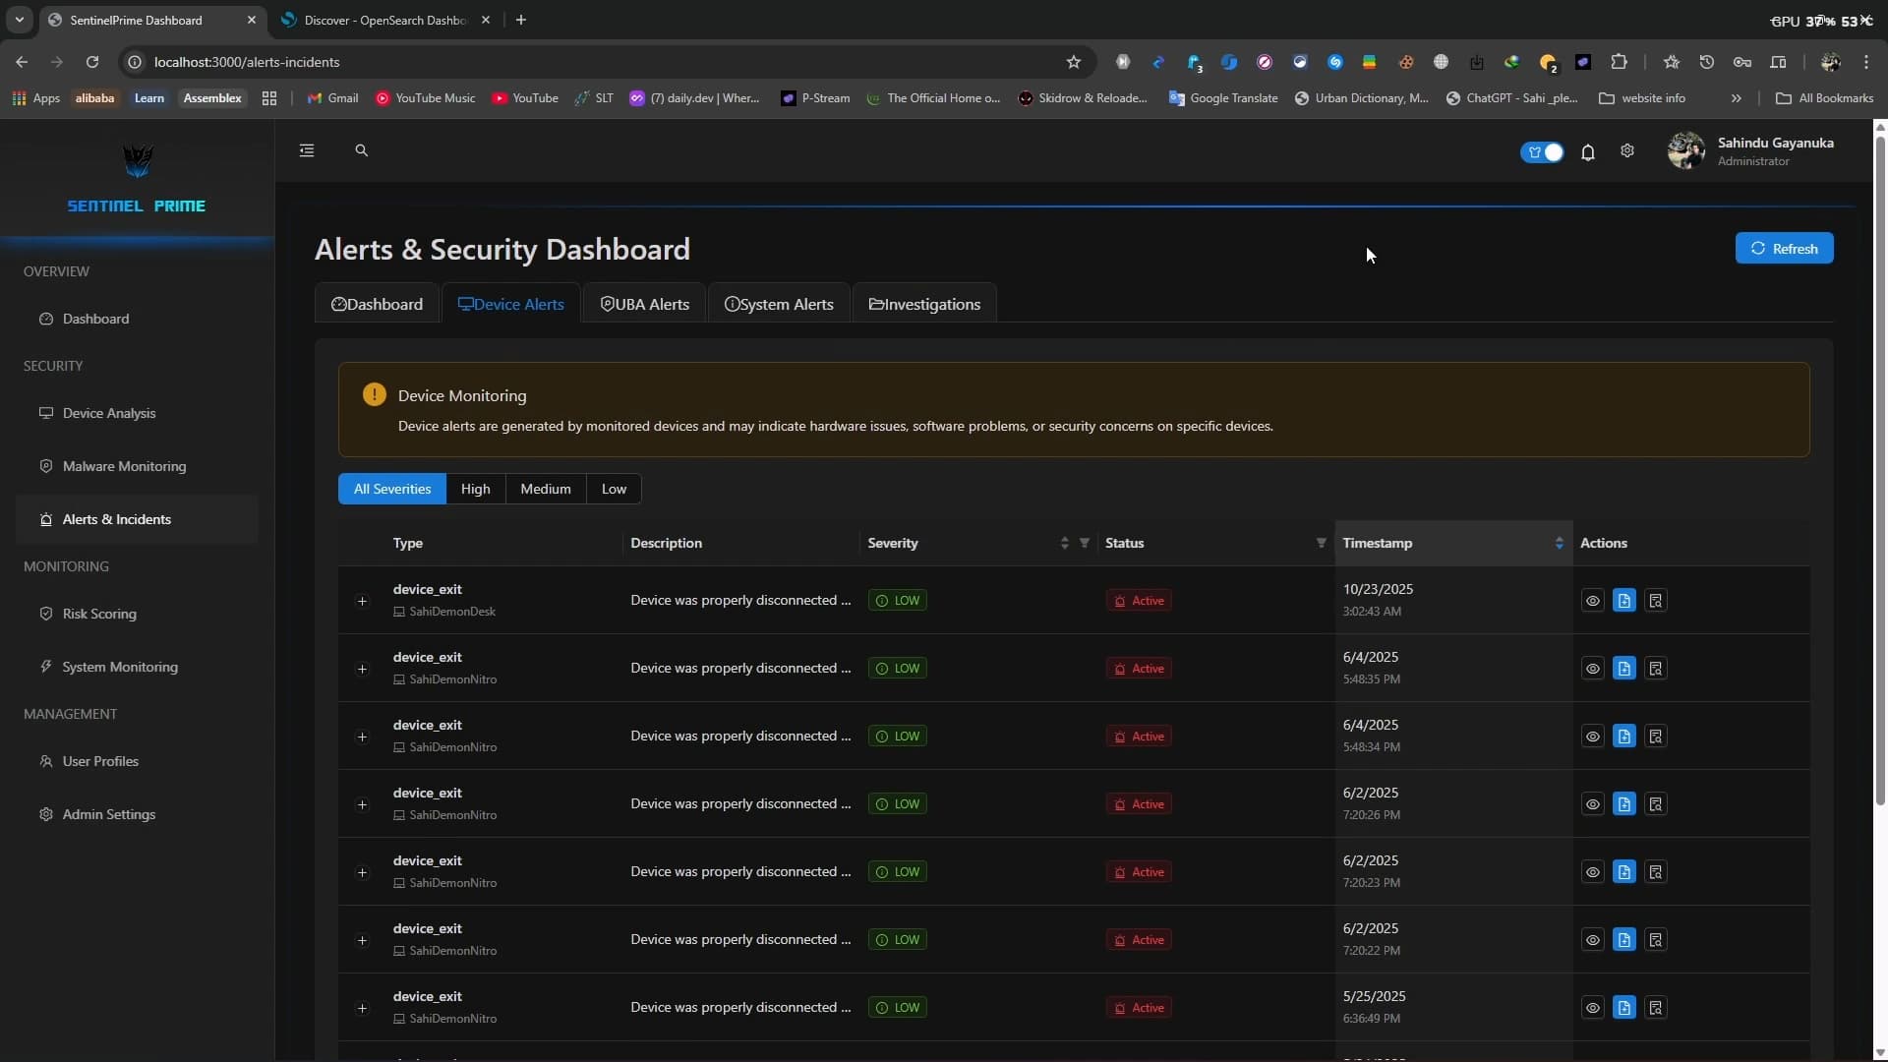Open the Investigations tab
Image resolution: width=1888 pixels, height=1062 pixels.
tap(924, 304)
